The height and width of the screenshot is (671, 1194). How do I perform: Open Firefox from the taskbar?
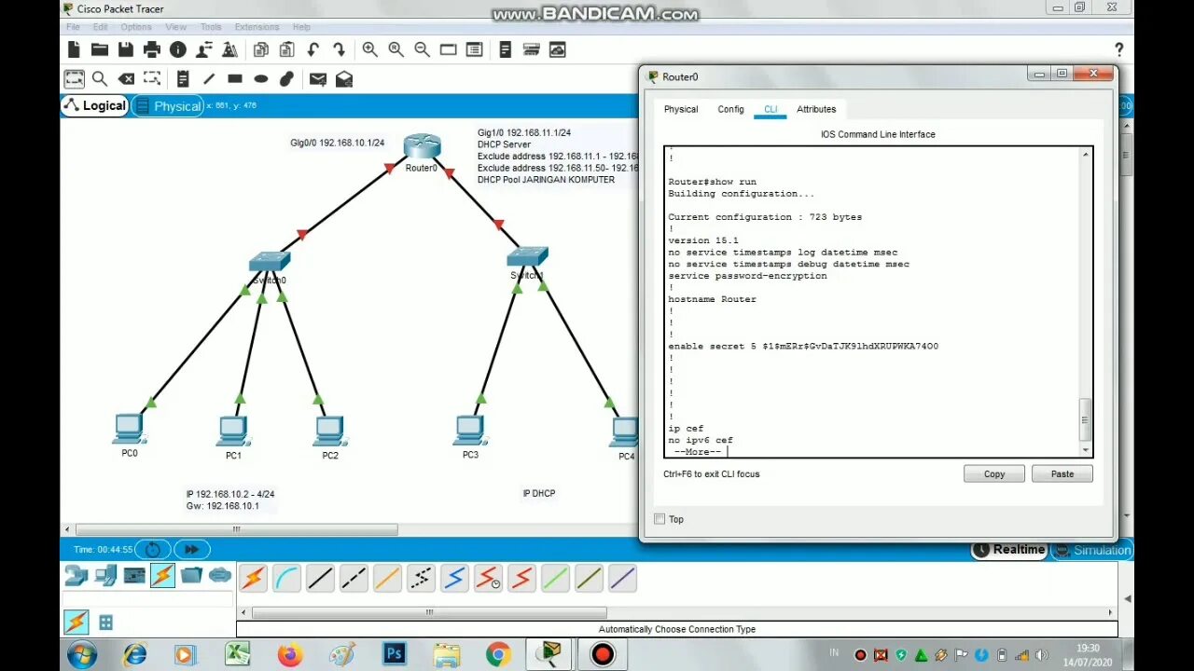point(290,655)
